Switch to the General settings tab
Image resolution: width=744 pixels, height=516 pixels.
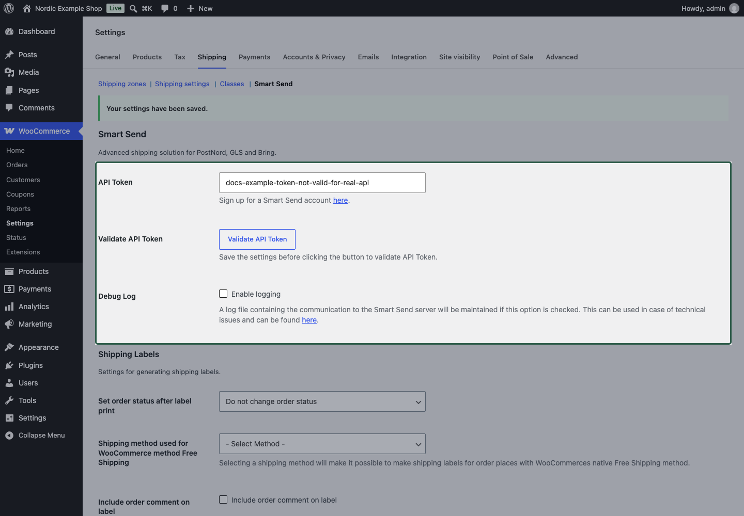point(107,57)
